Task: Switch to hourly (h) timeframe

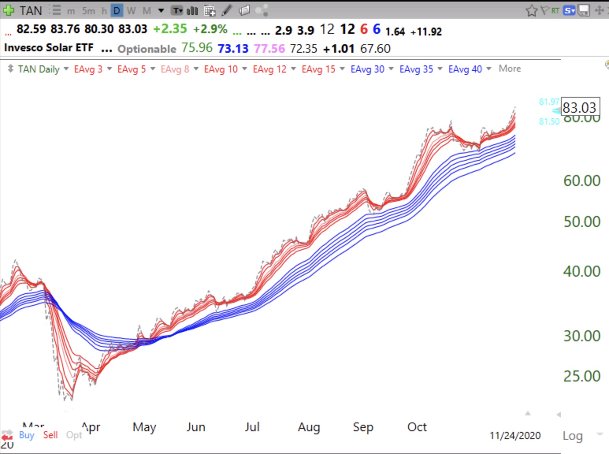Action: pos(104,11)
